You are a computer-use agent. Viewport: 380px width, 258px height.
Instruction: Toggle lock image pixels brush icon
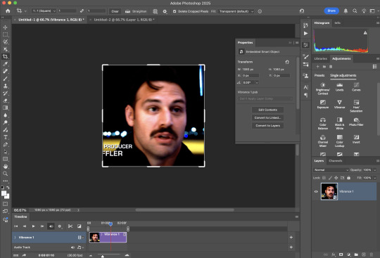click(330, 178)
